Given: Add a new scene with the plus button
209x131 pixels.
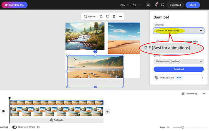Looking at the screenshot, I should [x=107, y=112].
